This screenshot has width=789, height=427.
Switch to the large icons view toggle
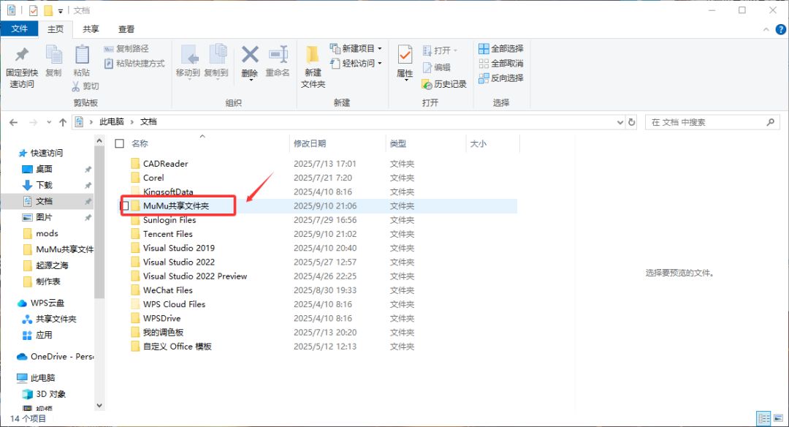(778, 418)
